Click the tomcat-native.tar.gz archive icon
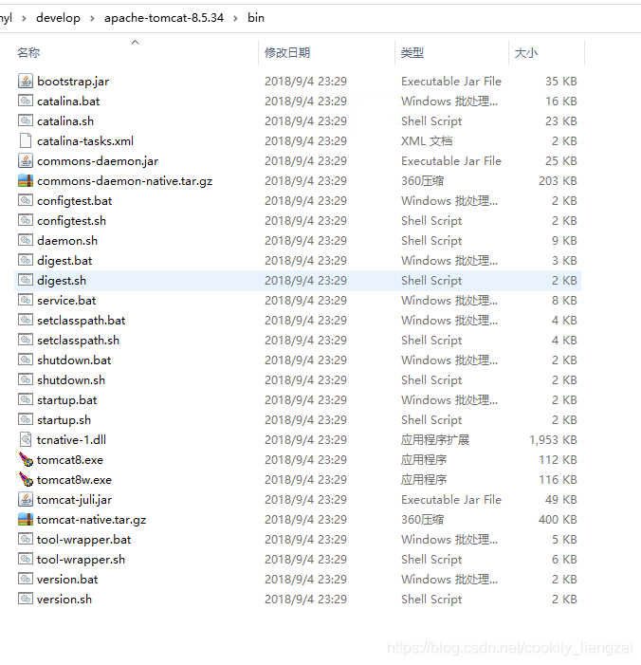Viewport: 641px width, 665px height. tap(26, 519)
